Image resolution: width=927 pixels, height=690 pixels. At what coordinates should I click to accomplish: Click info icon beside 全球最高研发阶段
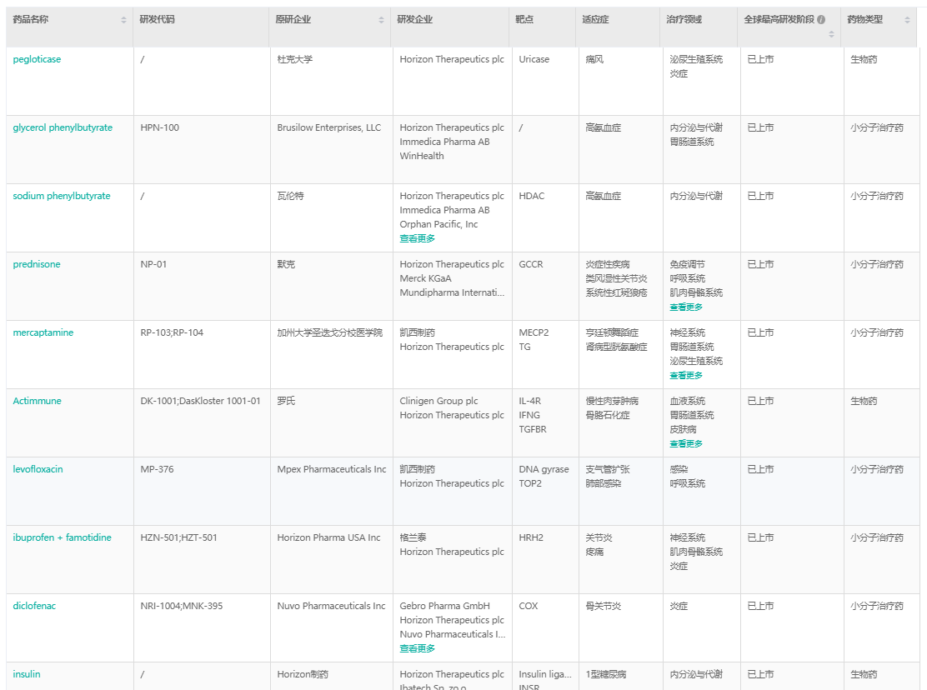coord(821,20)
